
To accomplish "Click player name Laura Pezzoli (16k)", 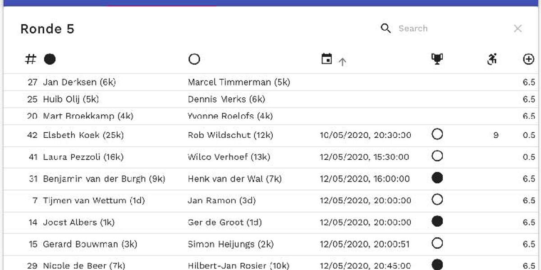I will point(83,157).
